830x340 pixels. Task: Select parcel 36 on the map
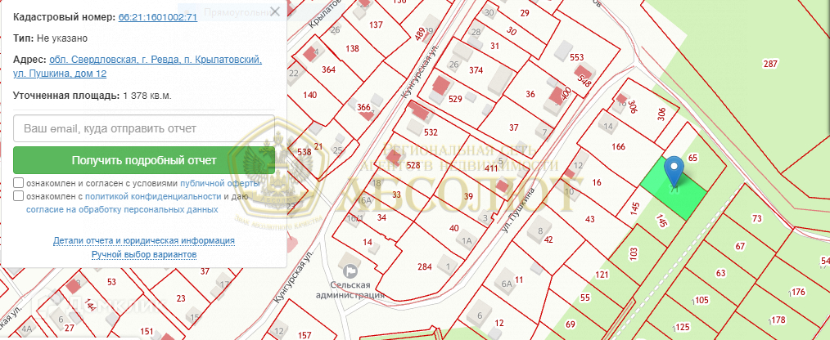530,95
